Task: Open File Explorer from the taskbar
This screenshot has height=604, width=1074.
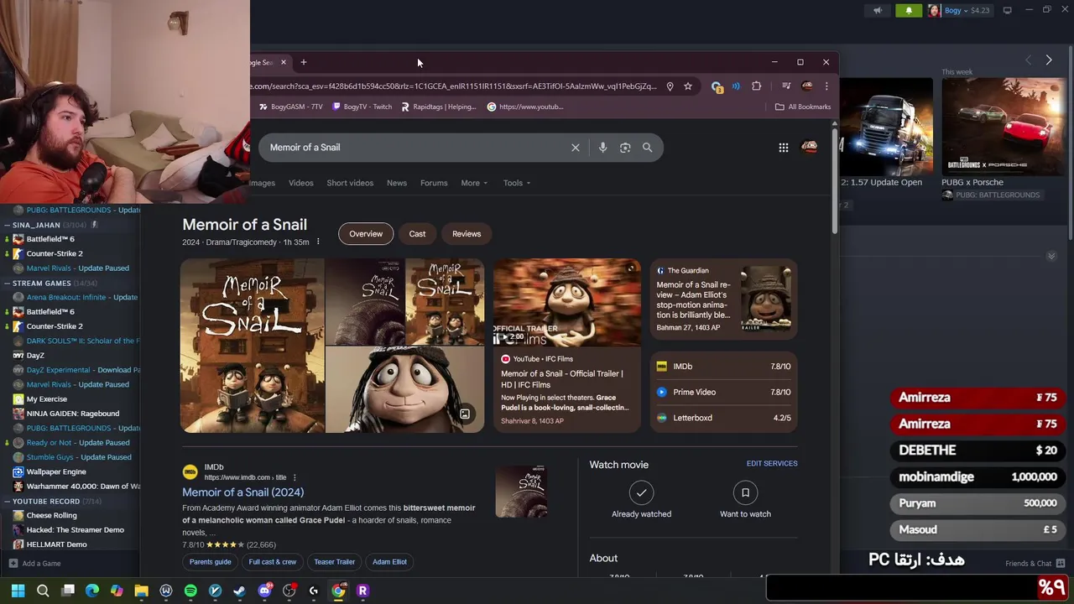Action: pos(141,591)
